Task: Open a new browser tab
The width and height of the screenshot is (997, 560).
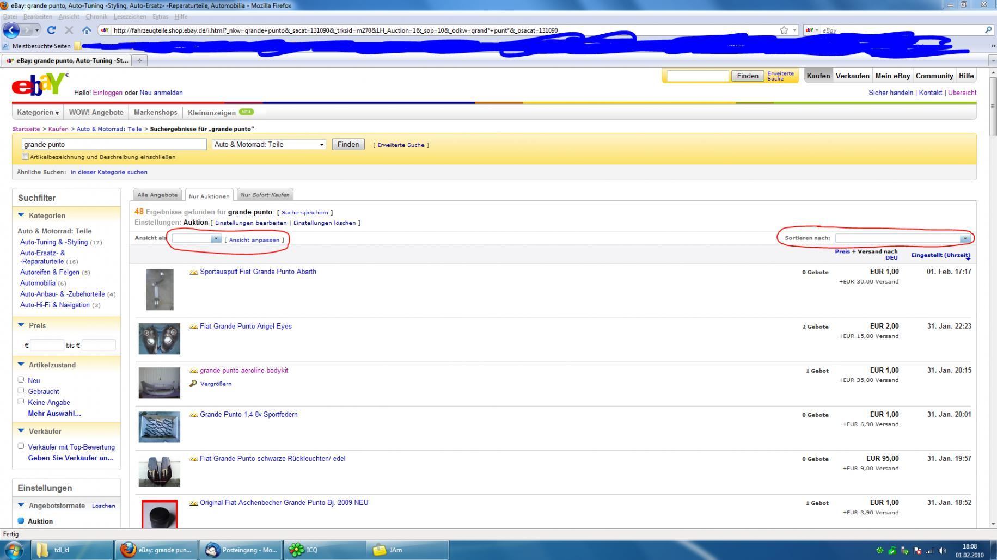Action: click(x=139, y=60)
